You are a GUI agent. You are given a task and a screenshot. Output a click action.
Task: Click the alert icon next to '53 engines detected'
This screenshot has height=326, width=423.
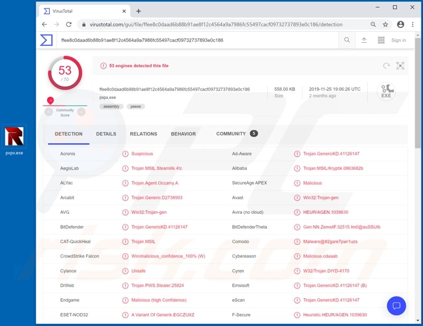click(103, 66)
